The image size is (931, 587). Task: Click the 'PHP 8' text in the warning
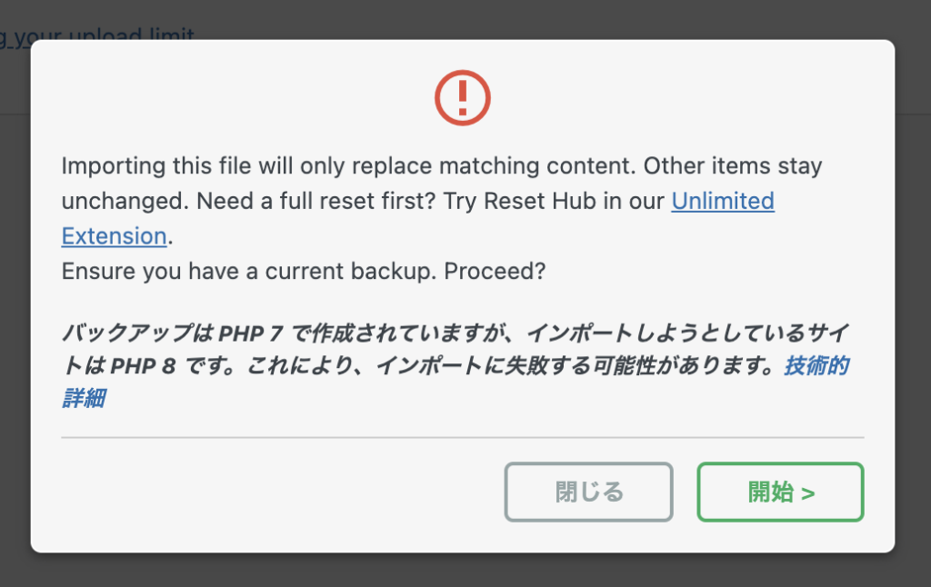[x=143, y=366]
